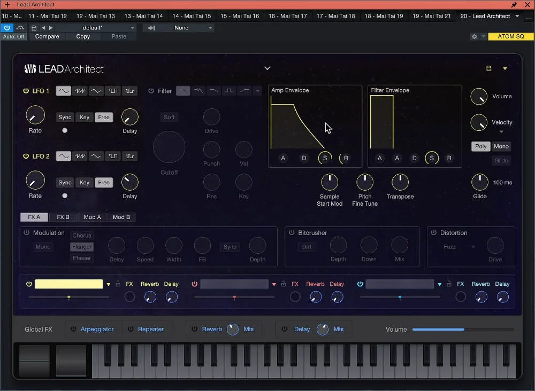The width and height of the screenshot is (535, 391).
Task: Open the blue layer sample dropdown arrow
Action: click(439, 284)
